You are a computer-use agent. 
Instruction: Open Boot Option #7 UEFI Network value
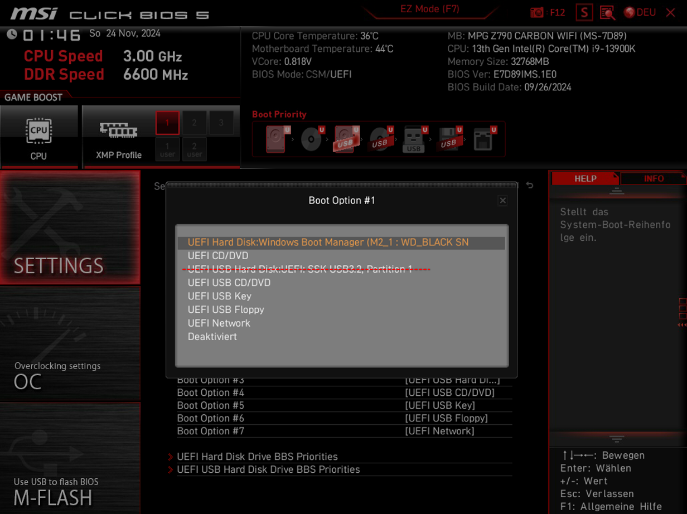pyautogui.click(x=439, y=431)
